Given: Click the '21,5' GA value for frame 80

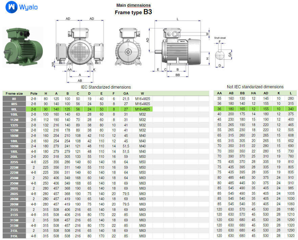Looking at the screenshot, I should 126,99.
